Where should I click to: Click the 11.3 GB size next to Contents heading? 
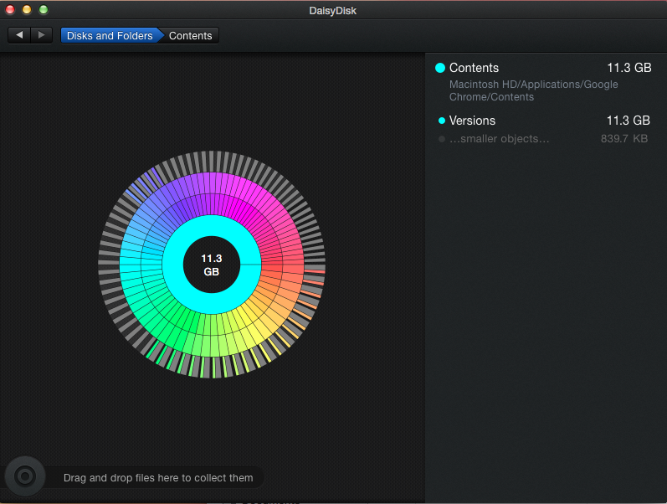(629, 68)
